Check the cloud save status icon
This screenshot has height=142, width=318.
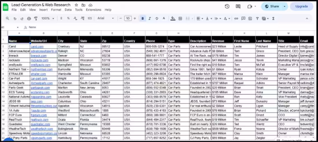90,5
